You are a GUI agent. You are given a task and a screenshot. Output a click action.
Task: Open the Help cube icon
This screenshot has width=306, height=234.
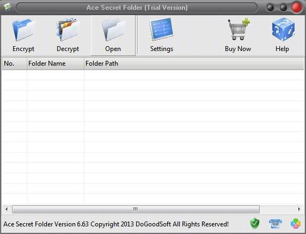point(283,29)
